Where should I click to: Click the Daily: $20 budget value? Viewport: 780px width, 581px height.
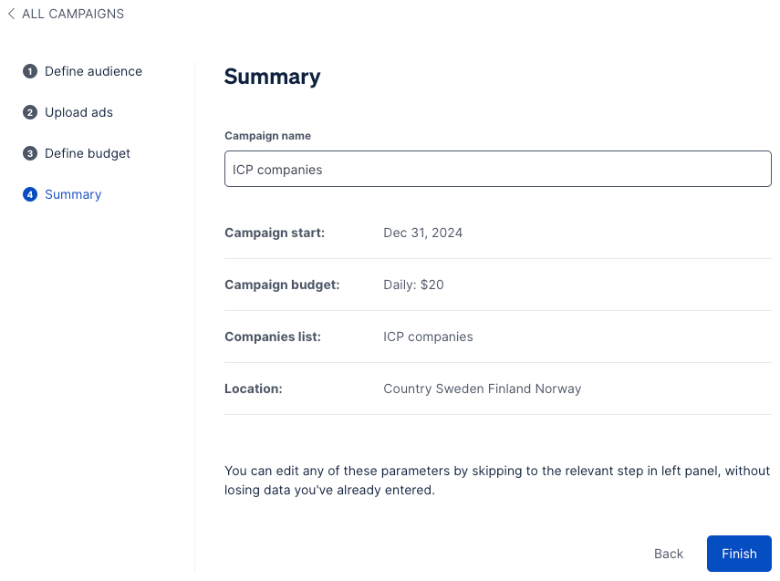[x=413, y=285]
